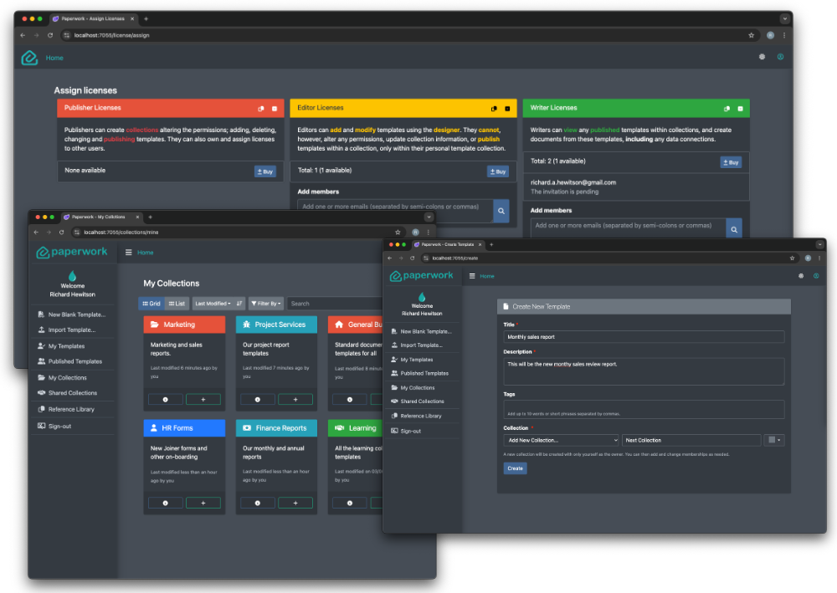Follow Home link in Assign Licenses window
The image size is (837, 593).
54,58
